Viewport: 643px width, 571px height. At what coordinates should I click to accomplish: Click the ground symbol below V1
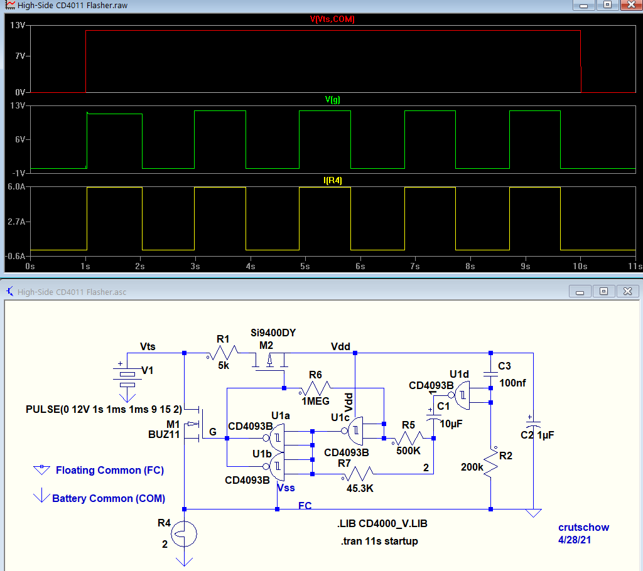click(x=127, y=397)
